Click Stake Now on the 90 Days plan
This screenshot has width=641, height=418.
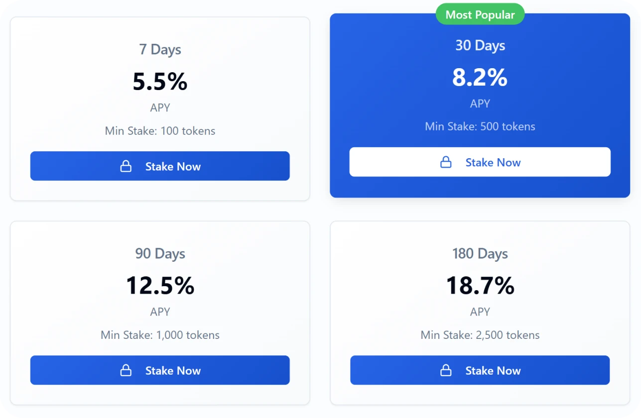(x=160, y=370)
